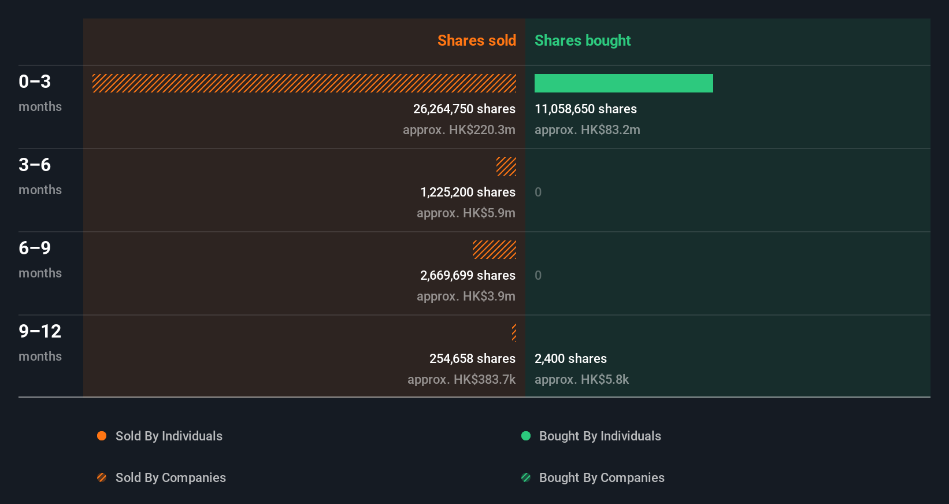This screenshot has width=949, height=504.
Task: Click the green Bought By Individuals legend dot
Action: point(526,436)
